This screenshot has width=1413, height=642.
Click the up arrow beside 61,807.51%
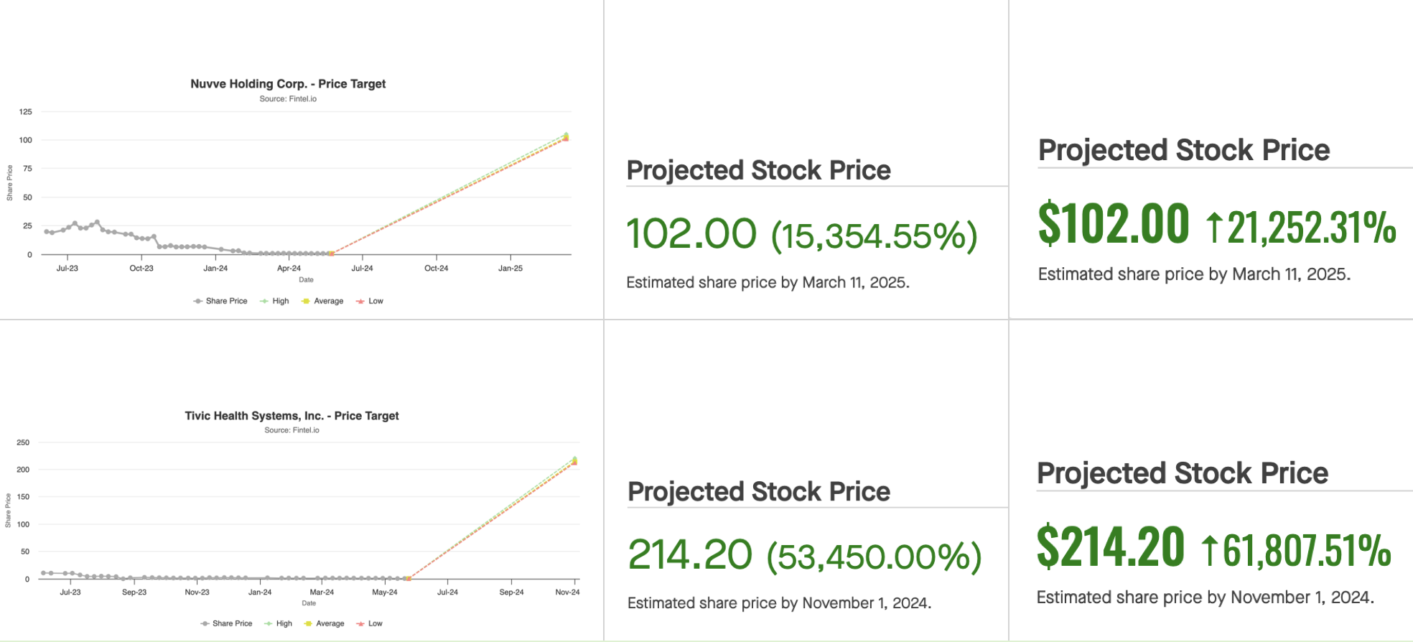pyautogui.click(x=1210, y=551)
